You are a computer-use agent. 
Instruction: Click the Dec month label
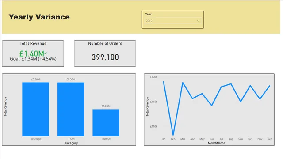tap(269, 139)
